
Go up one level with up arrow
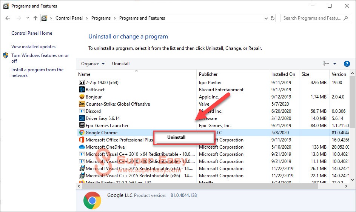tap(35, 18)
